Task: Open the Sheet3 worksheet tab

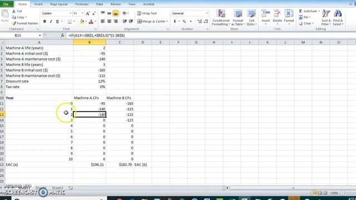Action: (x=57, y=188)
